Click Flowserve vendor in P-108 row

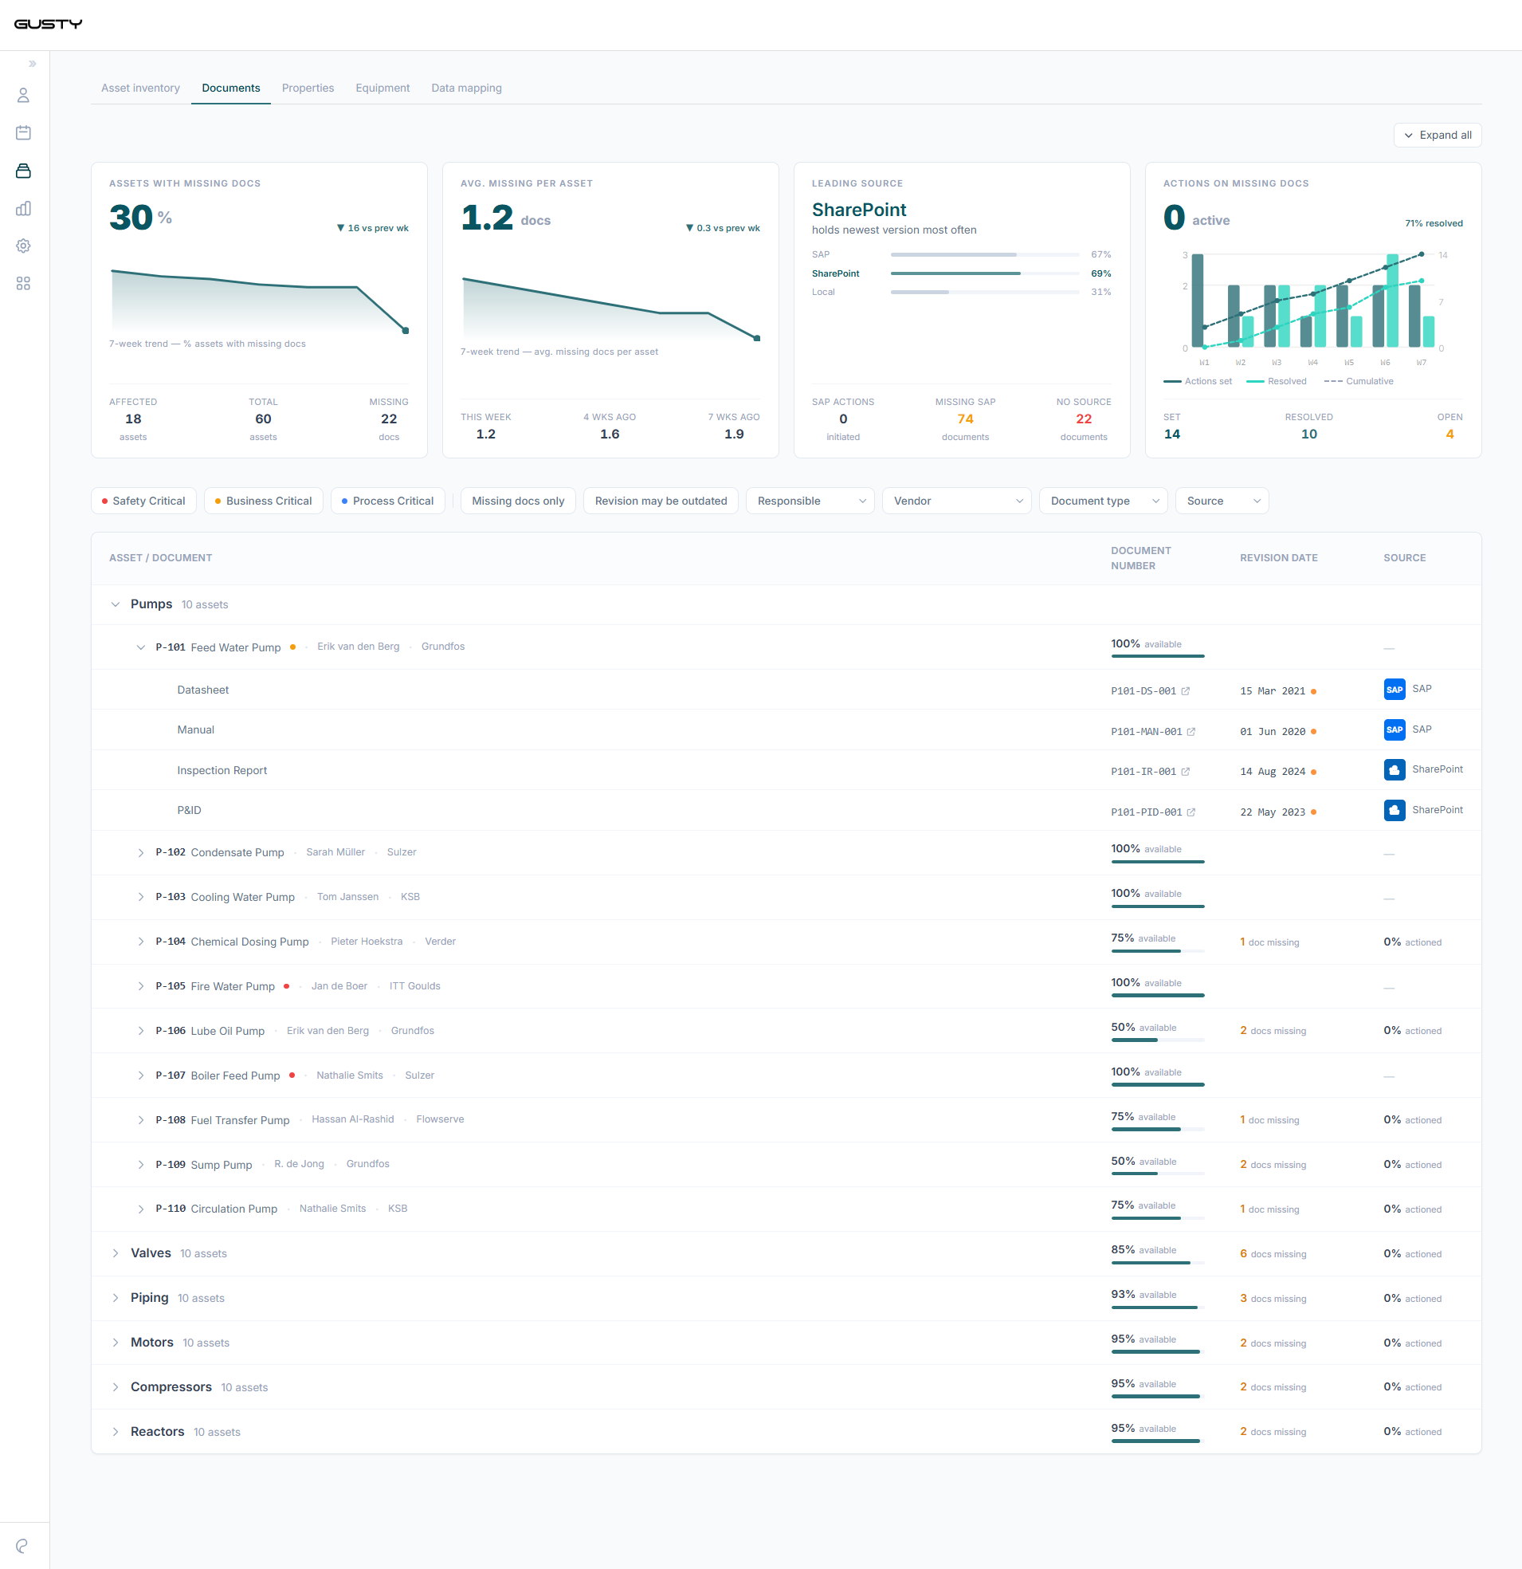[440, 1120]
